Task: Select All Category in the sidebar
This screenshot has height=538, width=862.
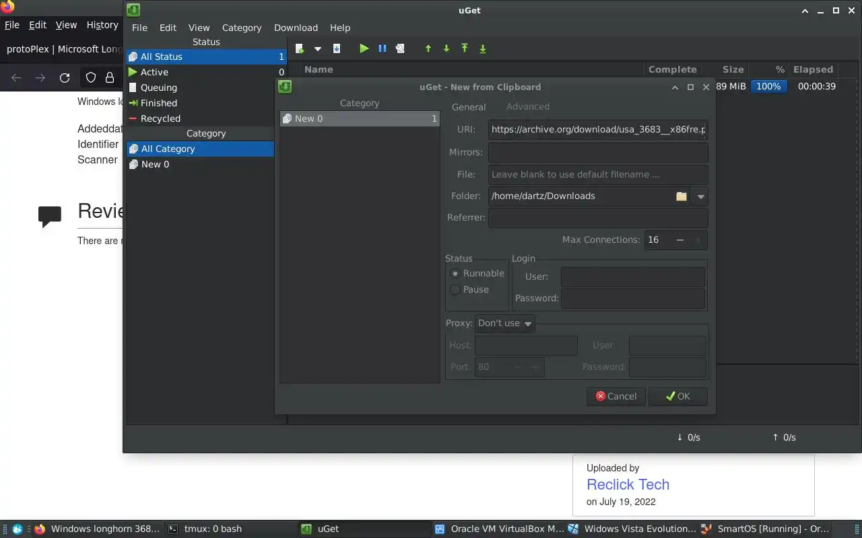Action: click(x=200, y=149)
